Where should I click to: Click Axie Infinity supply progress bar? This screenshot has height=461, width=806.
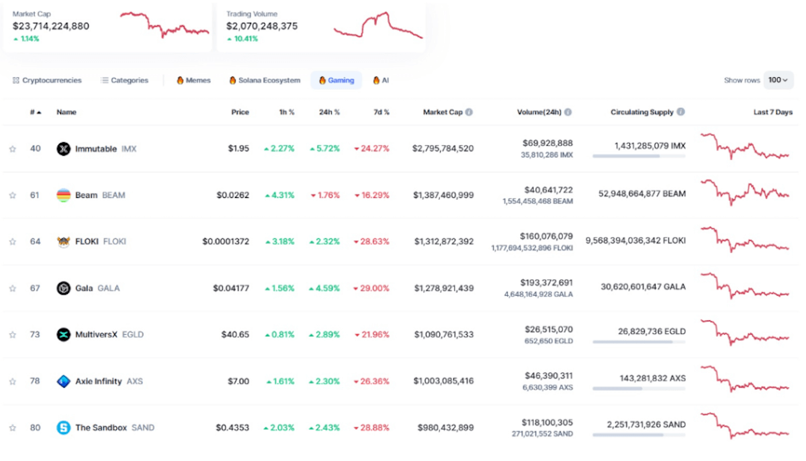(639, 389)
